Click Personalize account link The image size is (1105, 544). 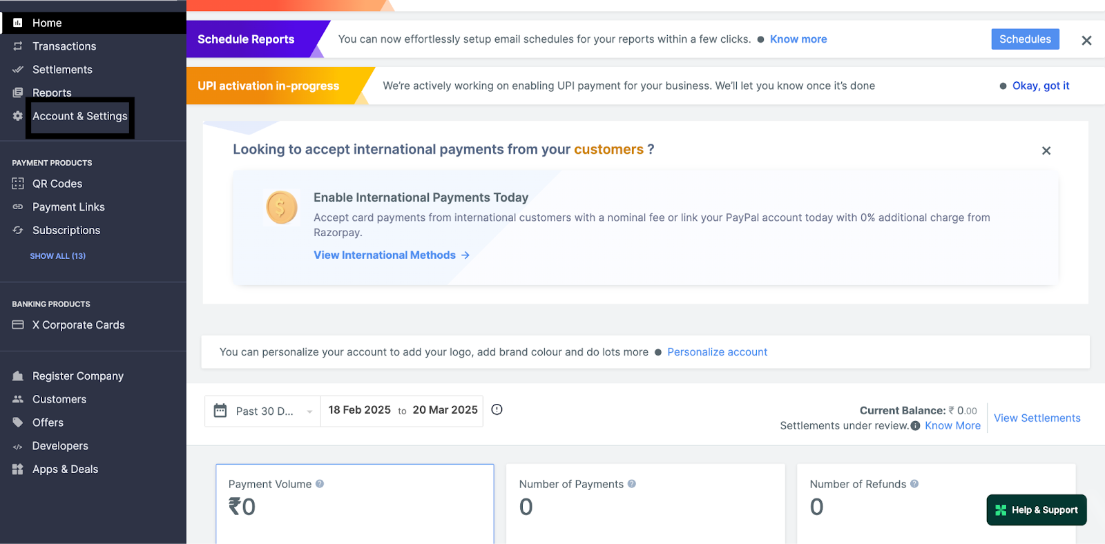coord(717,352)
